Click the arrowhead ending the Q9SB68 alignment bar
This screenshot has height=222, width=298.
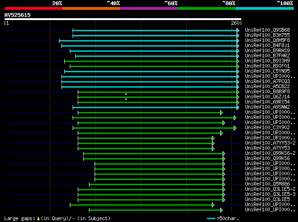(238, 30)
